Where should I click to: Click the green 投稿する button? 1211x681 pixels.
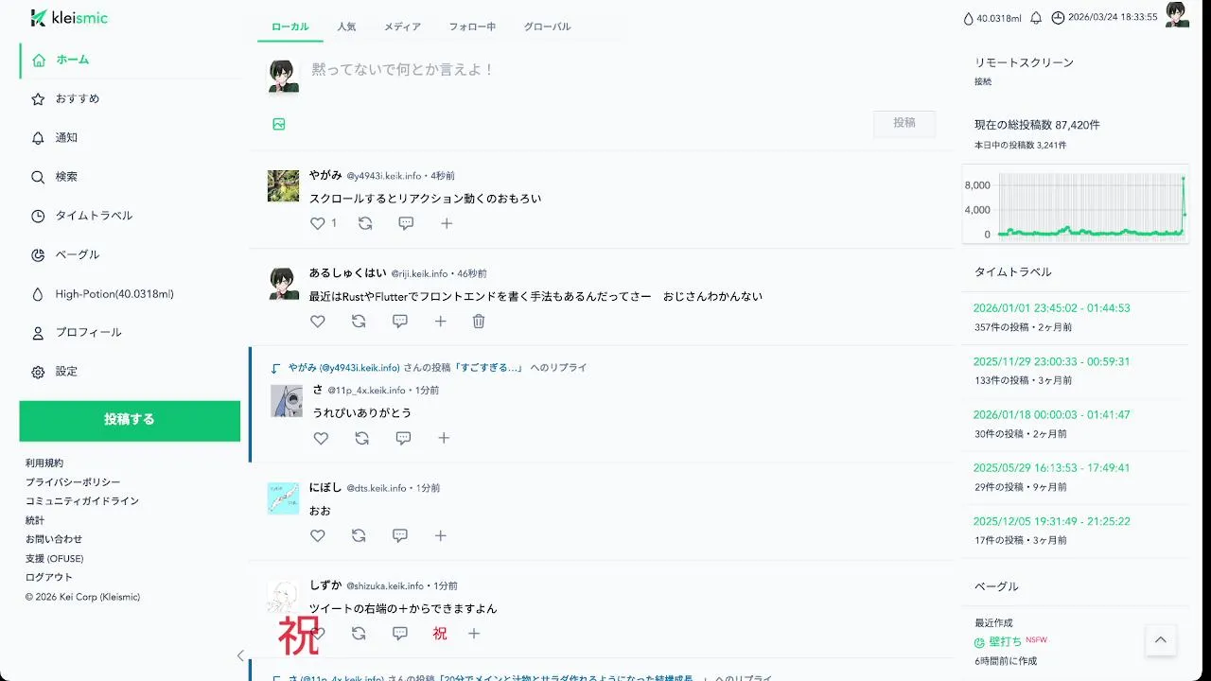[130, 421]
